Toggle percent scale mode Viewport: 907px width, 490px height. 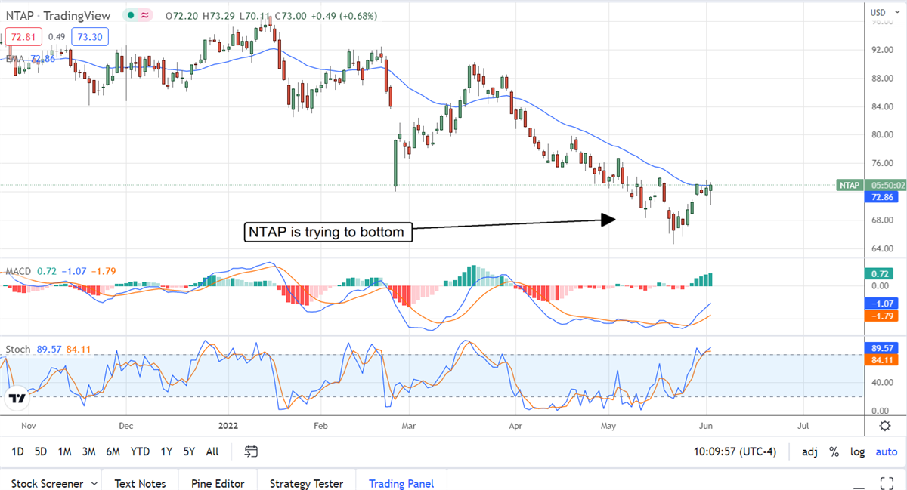click(834, 451)
